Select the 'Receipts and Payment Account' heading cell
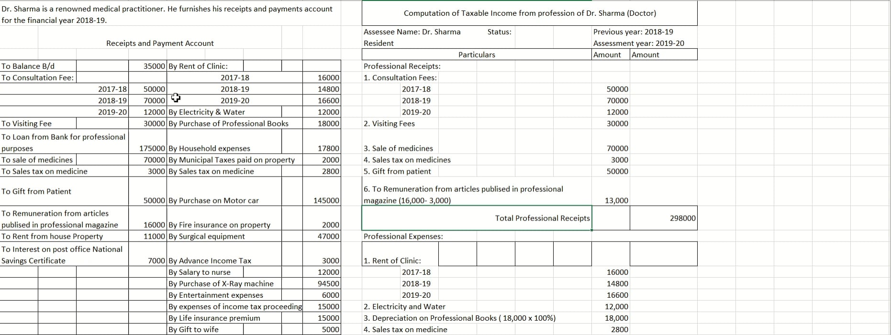The height and width of the screenshot is (335, 891). point(160,43)
